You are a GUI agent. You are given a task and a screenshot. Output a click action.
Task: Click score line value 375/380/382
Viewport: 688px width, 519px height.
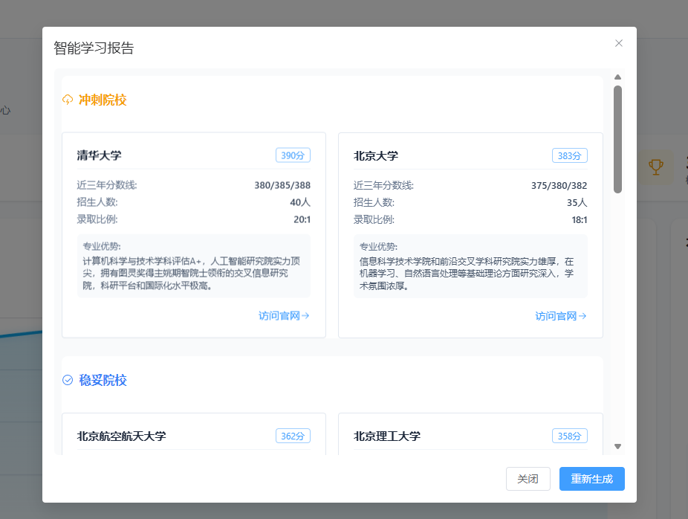coord(559,186)
